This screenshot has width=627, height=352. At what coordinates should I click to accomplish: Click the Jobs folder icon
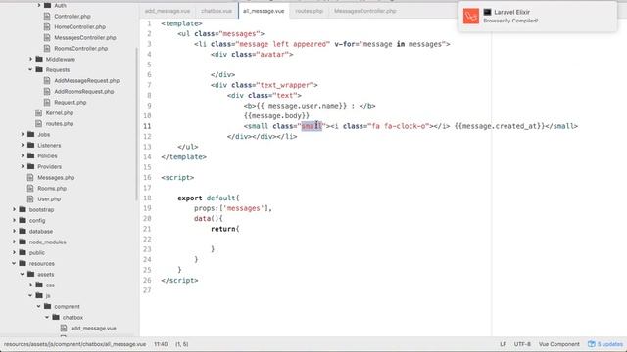point(30,135)
